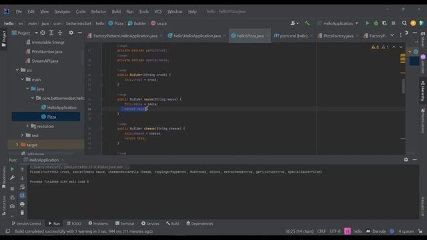Go to previous highlighted error arrow
427x240 pixels.
click(394, 47)
